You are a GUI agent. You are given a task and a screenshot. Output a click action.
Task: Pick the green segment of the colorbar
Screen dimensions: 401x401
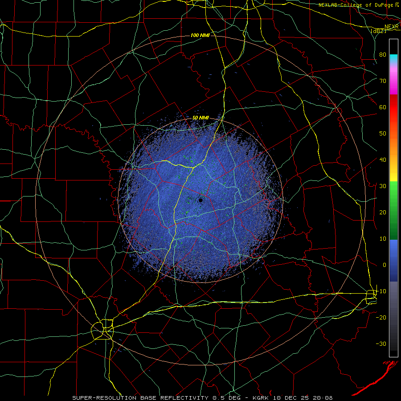click(x=393, y=210)
